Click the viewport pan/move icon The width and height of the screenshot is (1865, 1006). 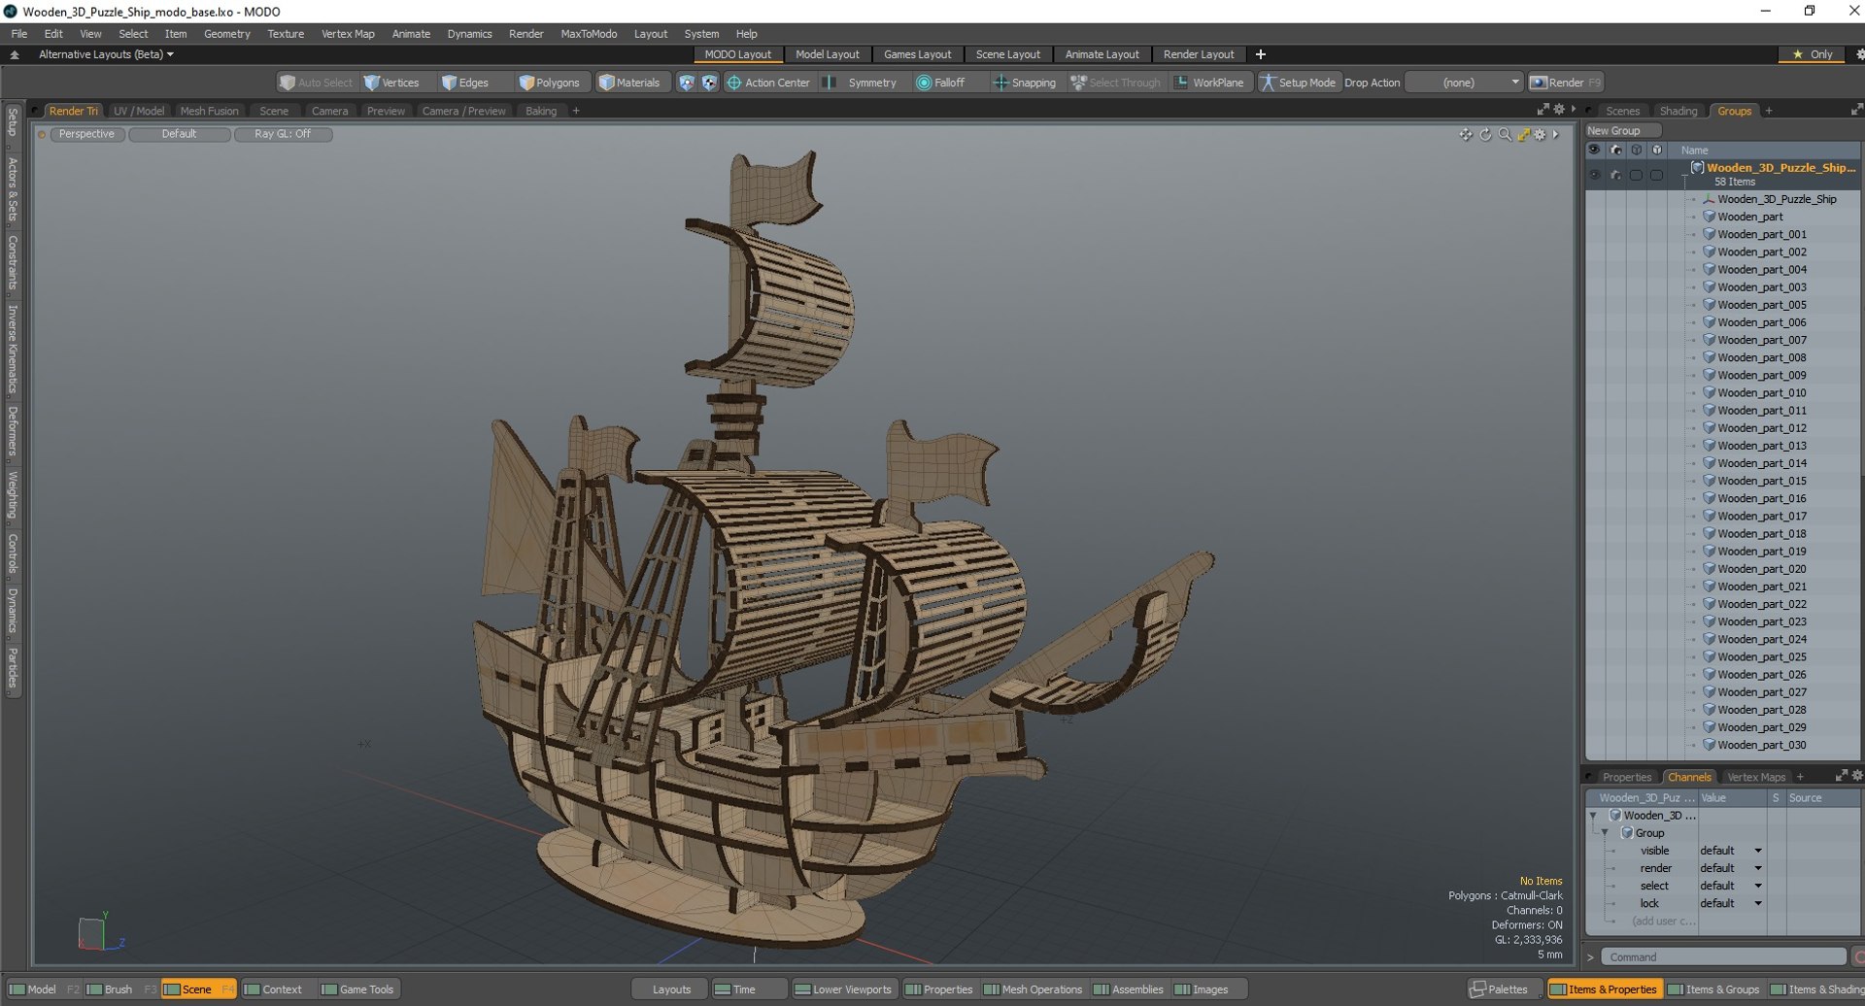point(1466,135)
